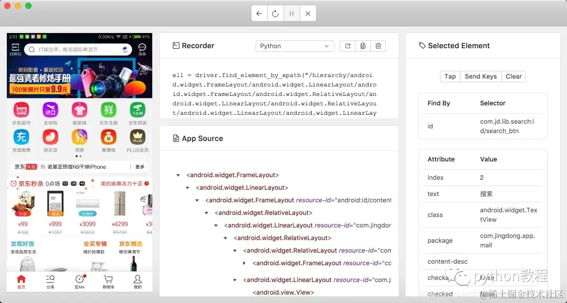Click the ¥4299 refrigerator product
Viewport: 567px width, 303px height.
(x=120, y=213)
